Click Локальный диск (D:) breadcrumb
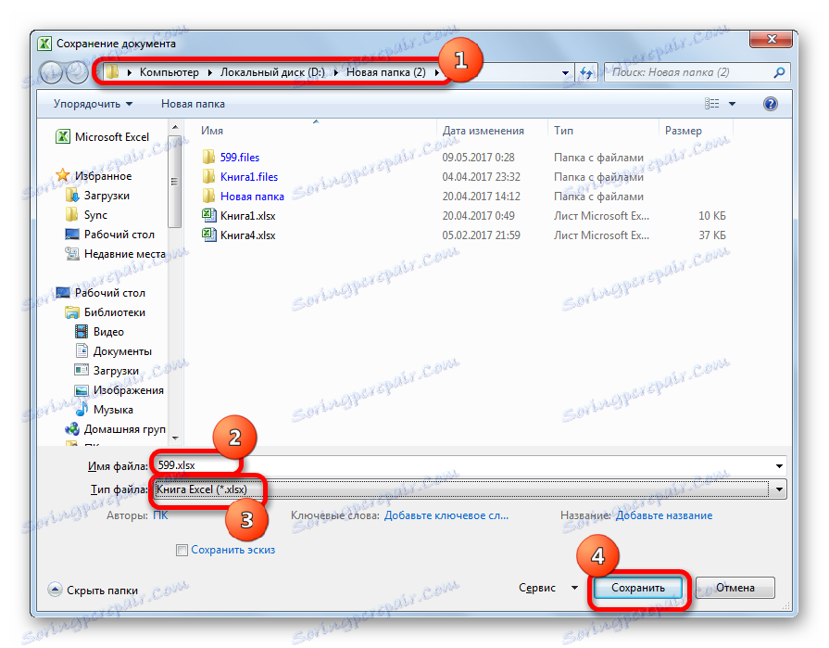The image size is (829, 648). (272, 72)
